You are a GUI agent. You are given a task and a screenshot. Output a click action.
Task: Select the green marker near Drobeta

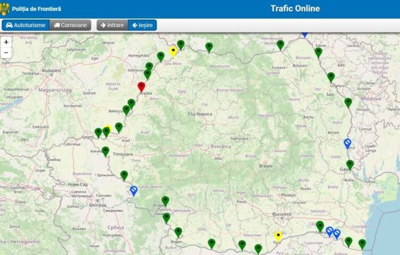pyautogui.click(x=165, y=200)
